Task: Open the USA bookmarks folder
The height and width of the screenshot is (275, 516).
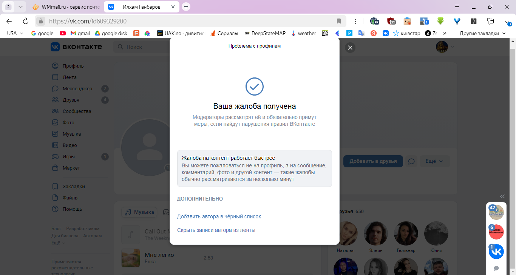Action: (x=15, y=33)
